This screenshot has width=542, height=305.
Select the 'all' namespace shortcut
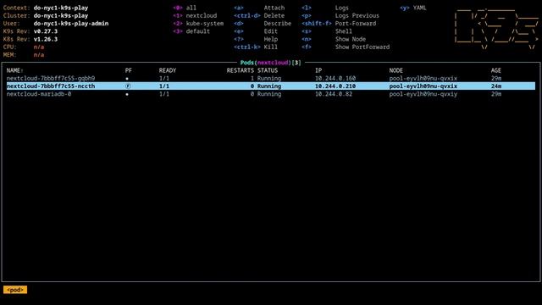(185, 8)
